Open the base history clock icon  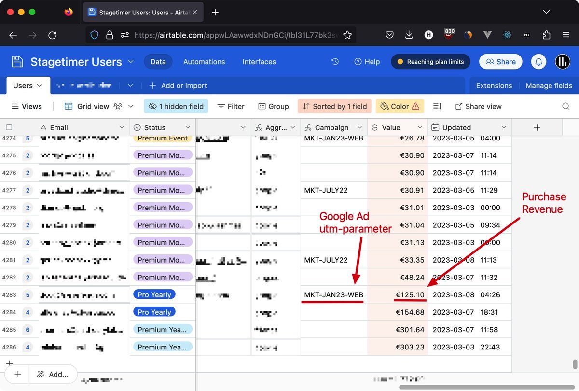pyautogui.click(x=335, y=62)
